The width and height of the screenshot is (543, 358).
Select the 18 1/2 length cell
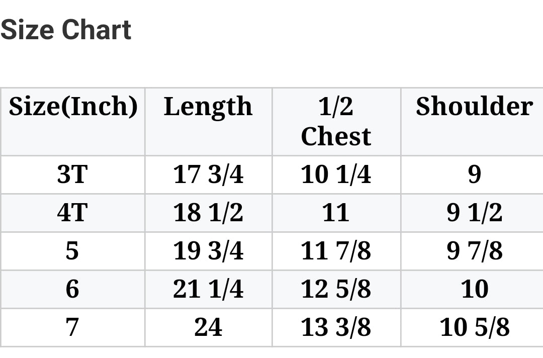pyautogui.click(x=208, y=213)
